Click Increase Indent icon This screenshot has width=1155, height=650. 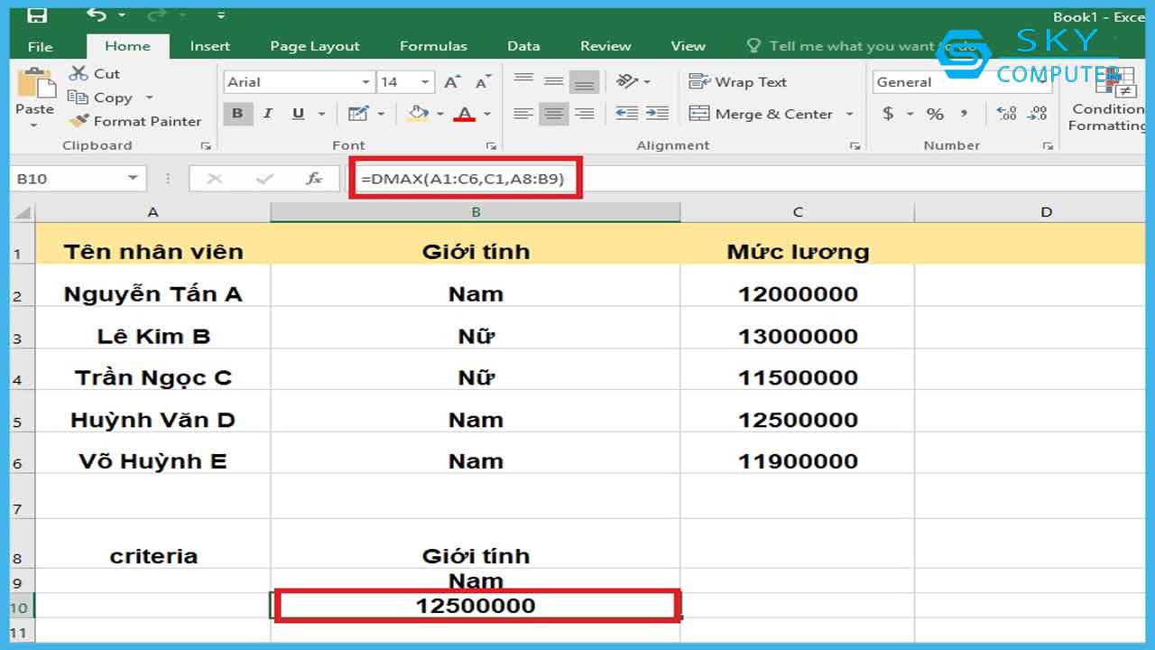tap(657, 114)
